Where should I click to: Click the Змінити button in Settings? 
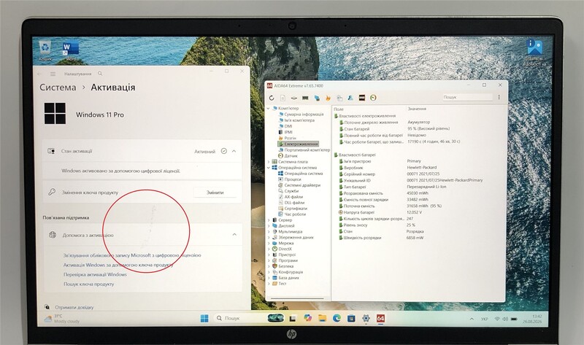(x=215, y=193)
